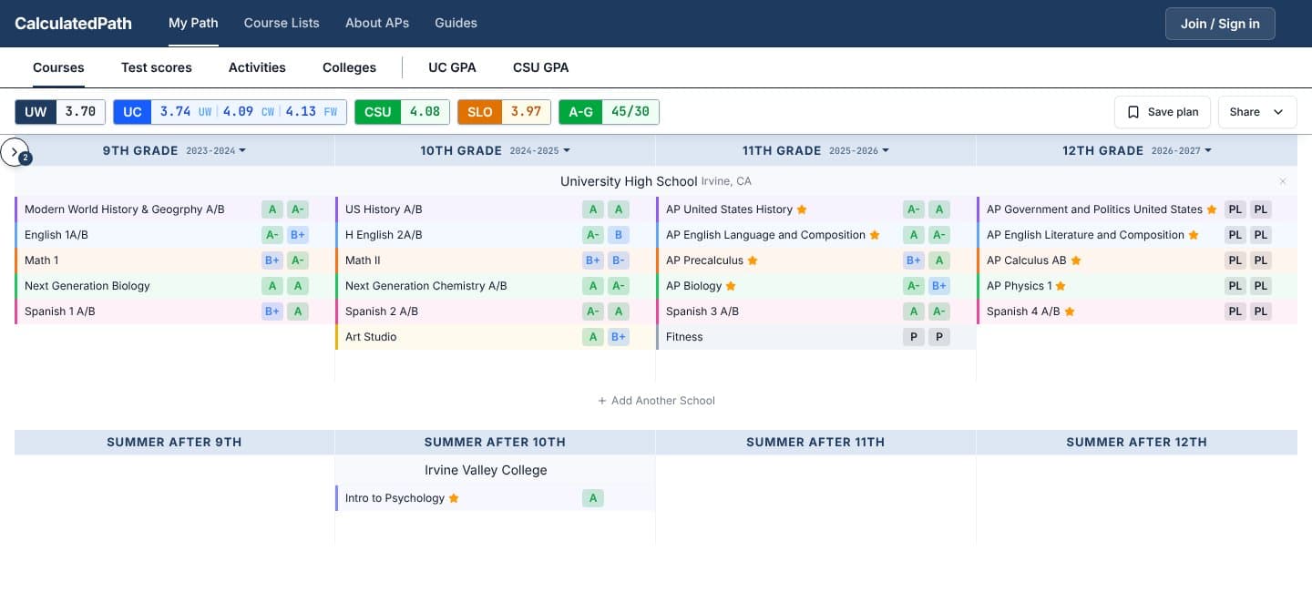Remove University High School with the X icon
Image resolution: width=1312 pixels, height=592 pixels.
click(x=1283, y=181)
